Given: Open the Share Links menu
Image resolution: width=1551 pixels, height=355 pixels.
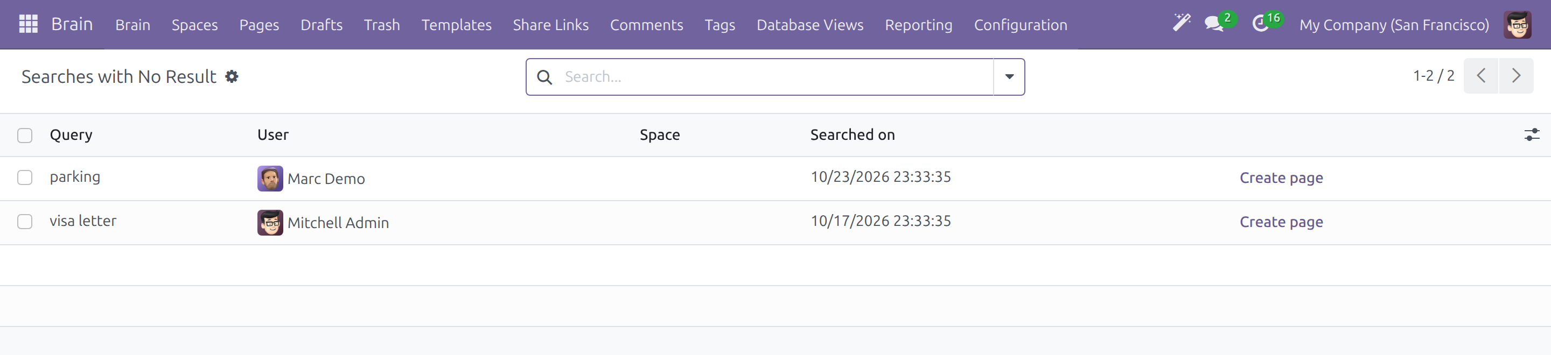Looking at the screenshot, I should pos(550,25).
